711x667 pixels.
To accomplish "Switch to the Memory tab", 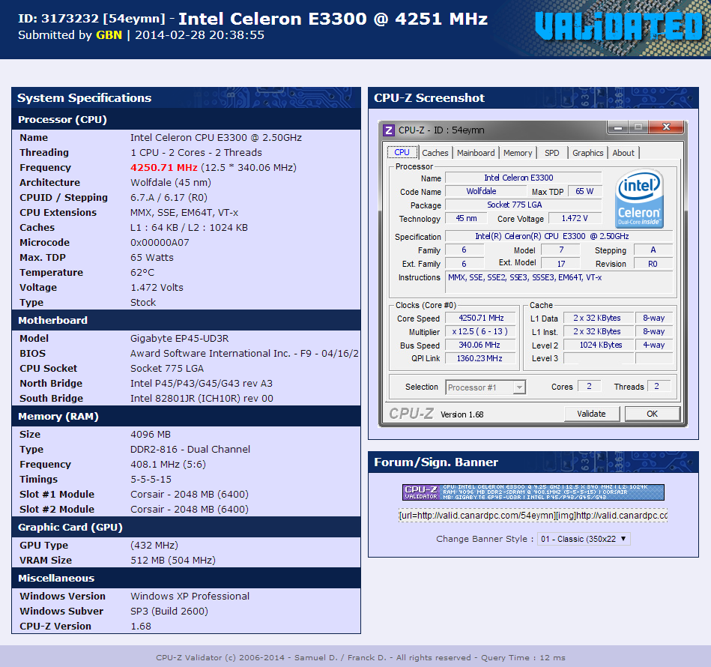I will (518, 153).
